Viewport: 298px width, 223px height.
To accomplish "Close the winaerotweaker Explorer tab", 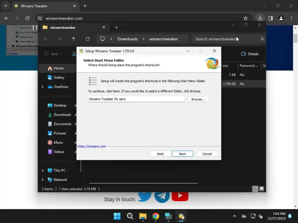I will coord(104,27).
